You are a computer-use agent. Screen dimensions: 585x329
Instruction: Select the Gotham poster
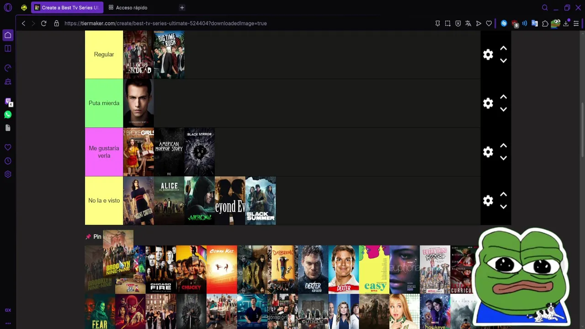coord(313,312)
